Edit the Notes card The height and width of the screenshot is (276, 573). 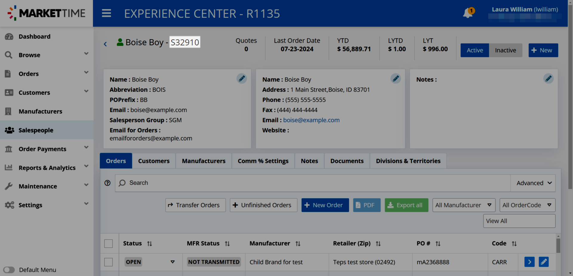(x=549, y=78)
